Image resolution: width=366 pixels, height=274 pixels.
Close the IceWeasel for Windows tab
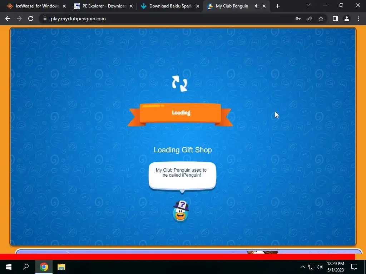64,6
